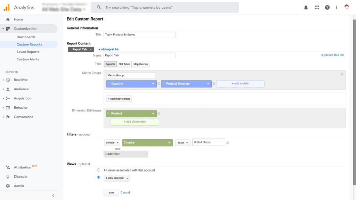Open the Google apps grid icon

click(x=317, y=8)
